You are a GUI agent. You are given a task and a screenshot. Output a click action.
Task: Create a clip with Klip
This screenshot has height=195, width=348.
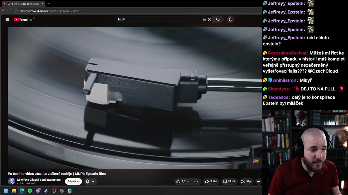[246, 181]
